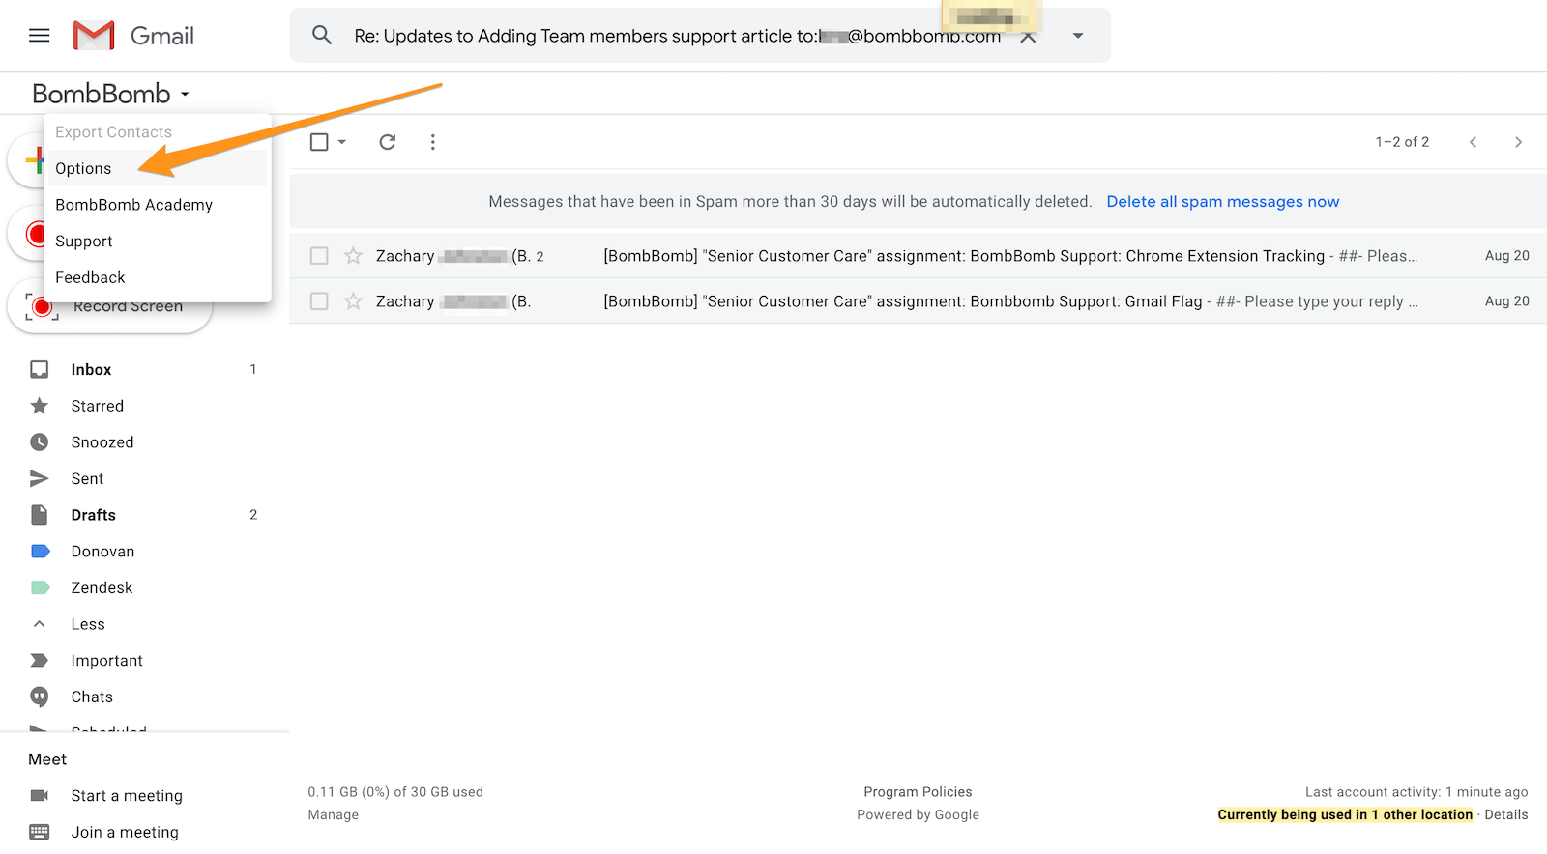Click the search magnifier icon

322,36
